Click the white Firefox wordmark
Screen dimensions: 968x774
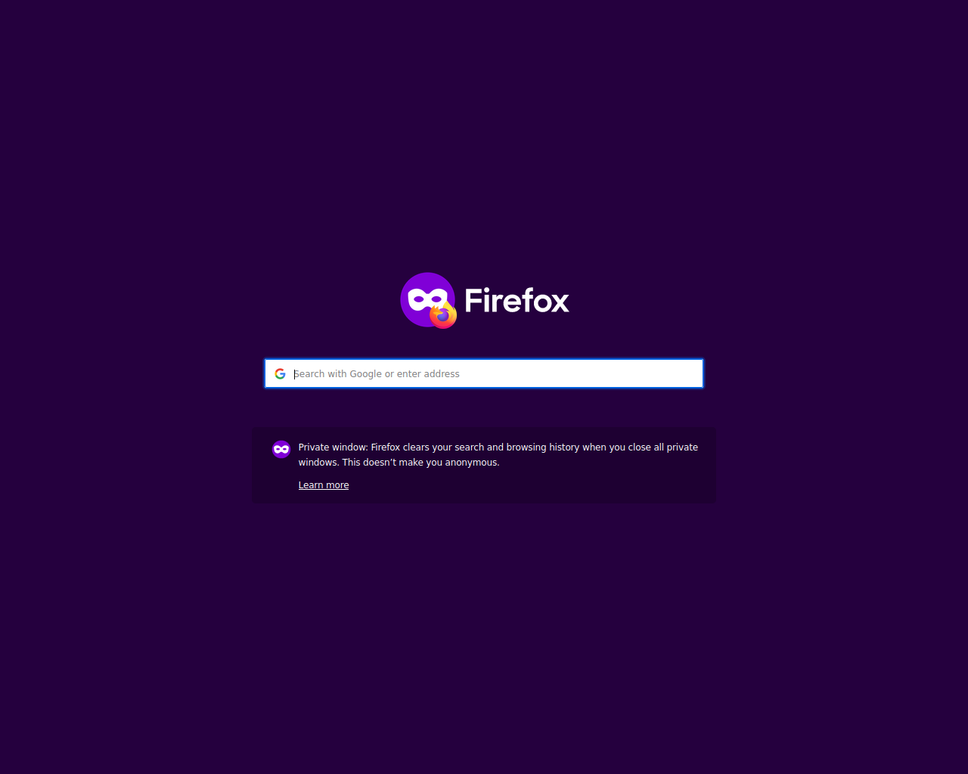517,301
